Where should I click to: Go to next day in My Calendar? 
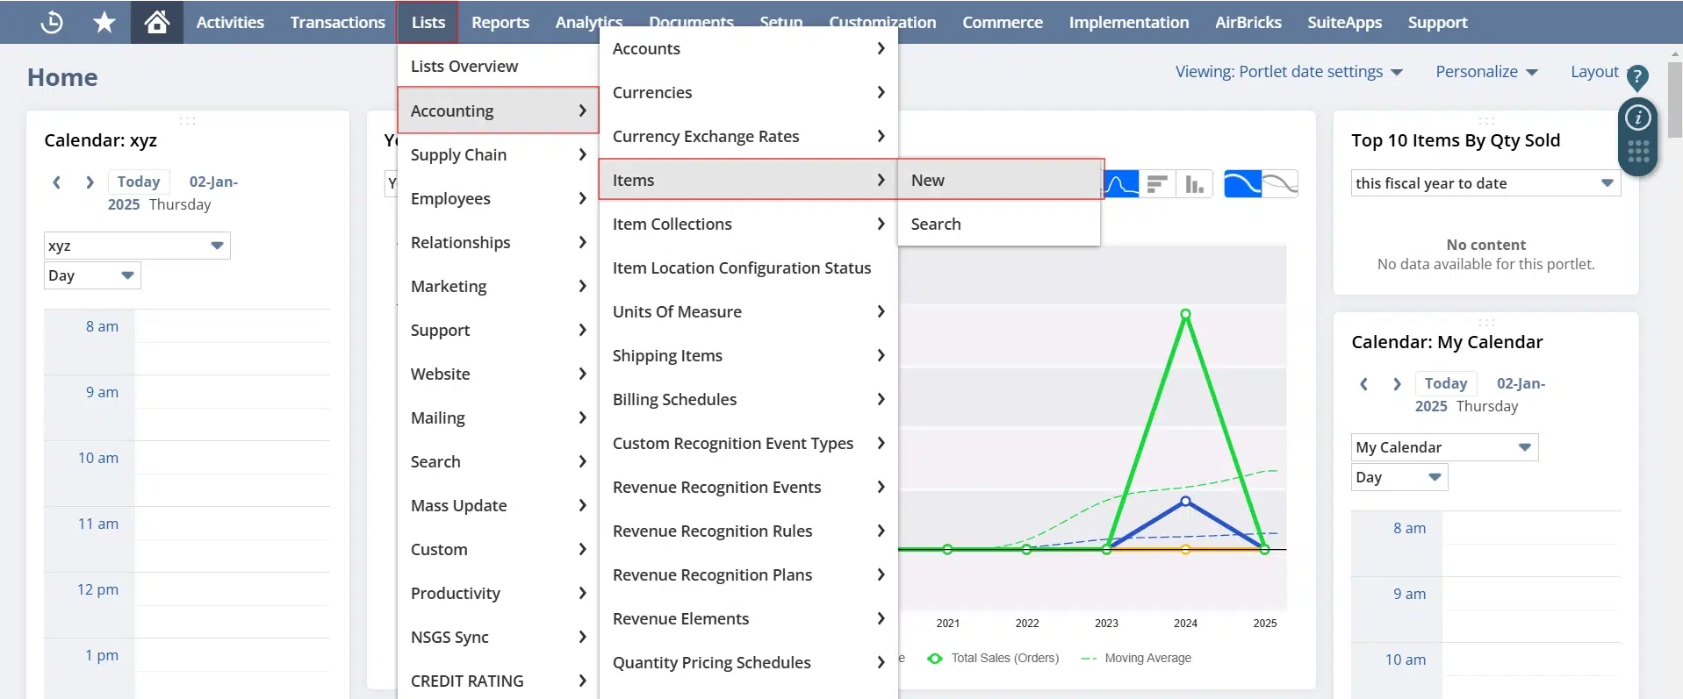1396,383
